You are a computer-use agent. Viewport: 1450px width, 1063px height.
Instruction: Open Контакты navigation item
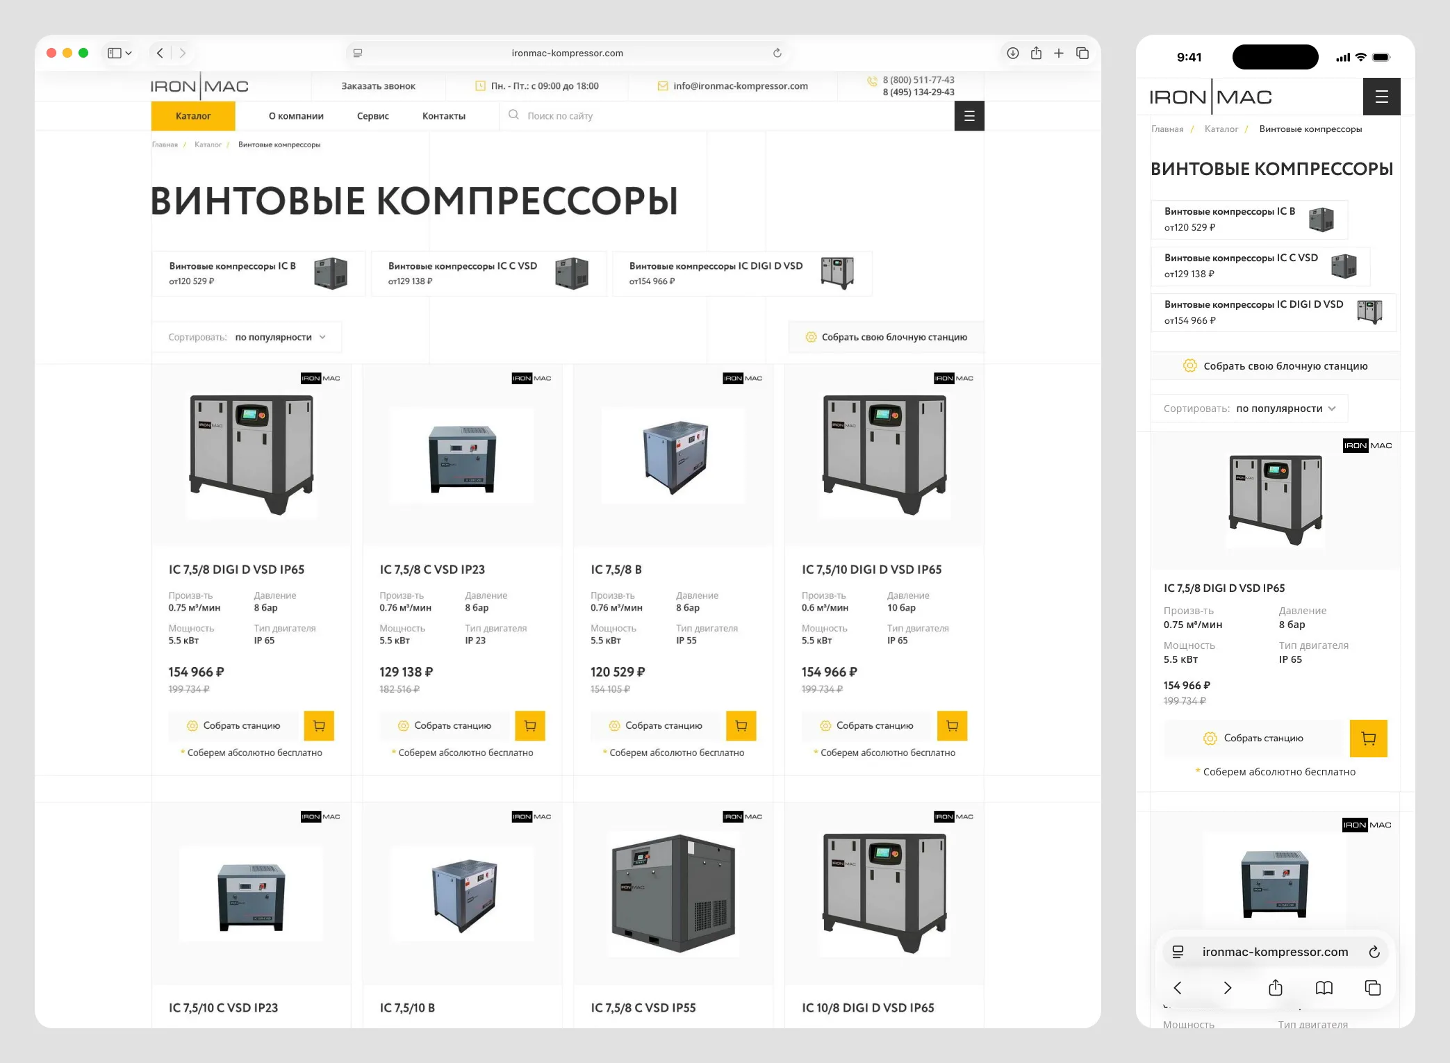444,116
